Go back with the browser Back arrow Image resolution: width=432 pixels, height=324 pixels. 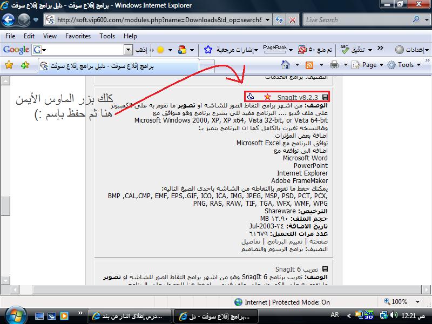[x=8, y=20]
